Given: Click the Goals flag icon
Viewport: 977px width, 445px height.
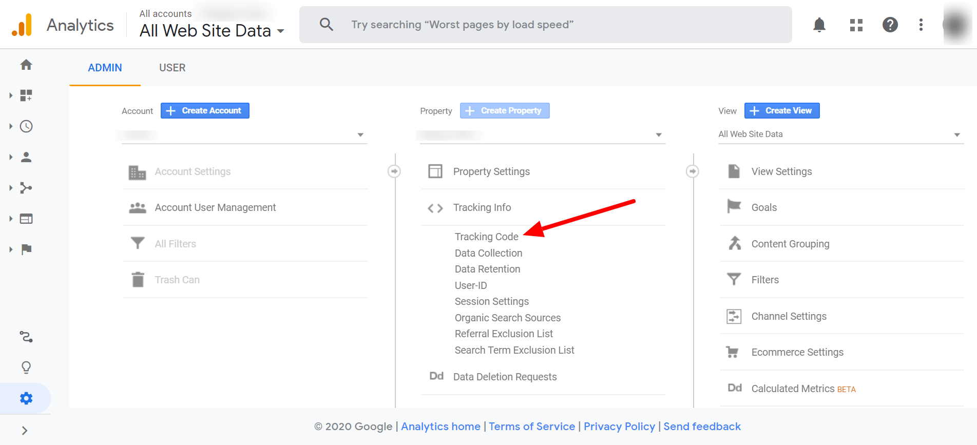Looking at the screenshot, I should (x=734, y=207).
